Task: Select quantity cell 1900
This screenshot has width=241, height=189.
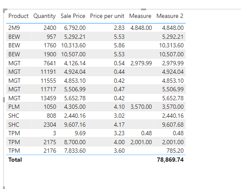Action: point(50,54)
